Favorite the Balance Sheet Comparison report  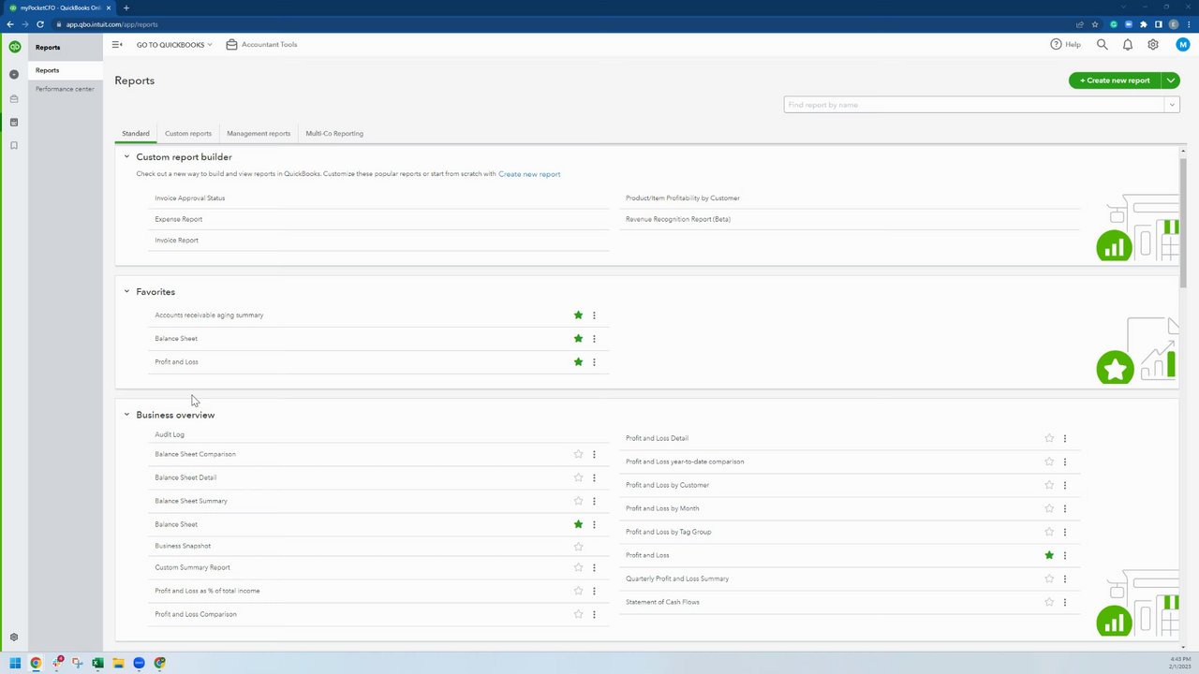(x=578, y=454)
